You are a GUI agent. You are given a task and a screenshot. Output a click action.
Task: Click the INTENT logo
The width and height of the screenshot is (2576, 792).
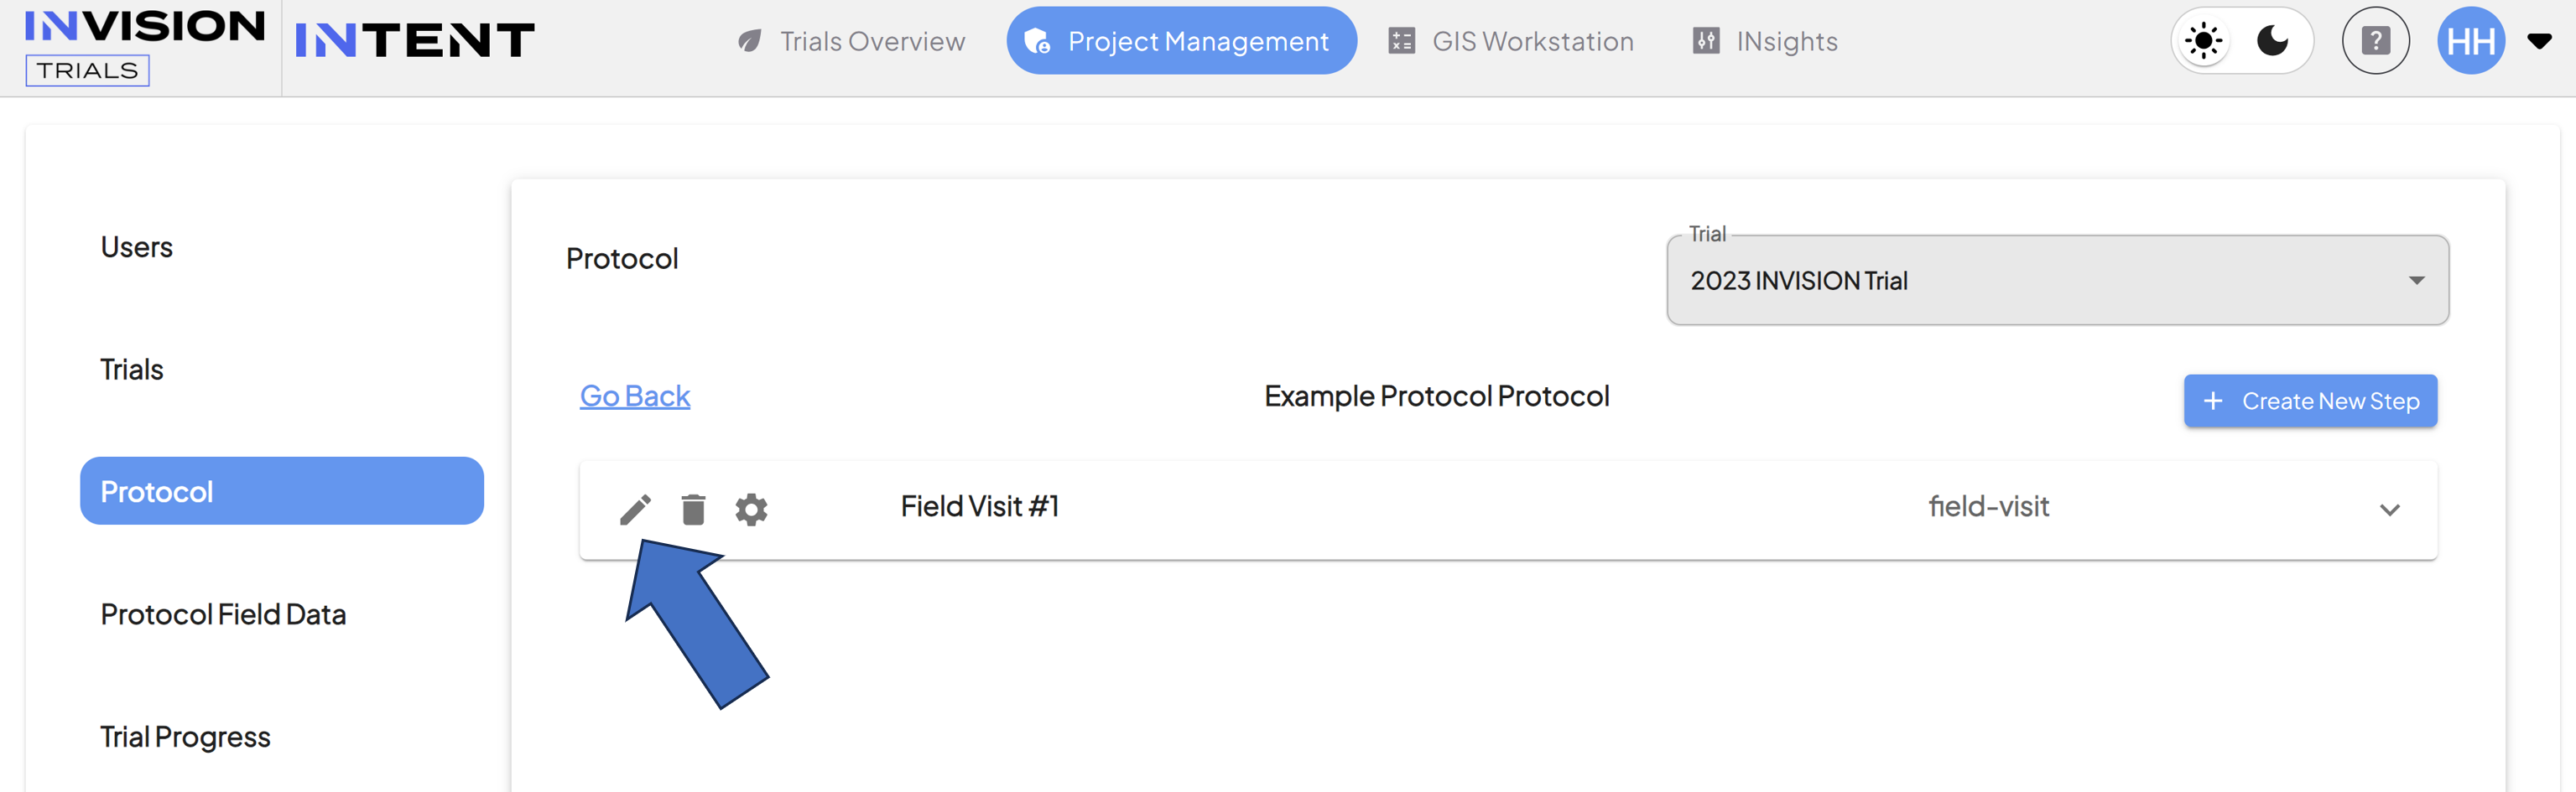(415, 41)
